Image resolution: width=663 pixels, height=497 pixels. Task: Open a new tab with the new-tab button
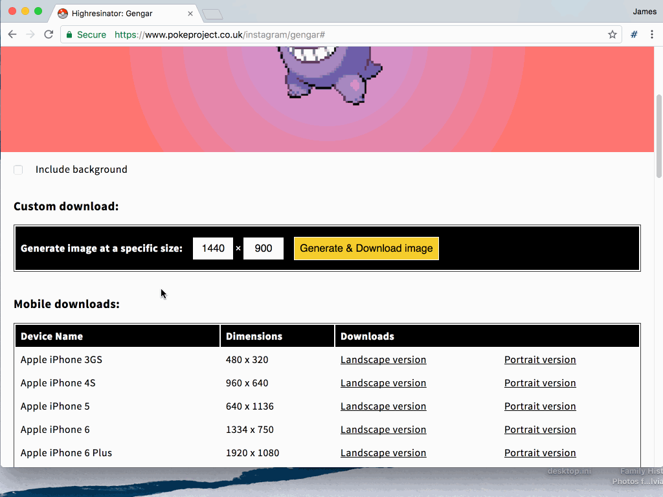click(x=212, y=14)
